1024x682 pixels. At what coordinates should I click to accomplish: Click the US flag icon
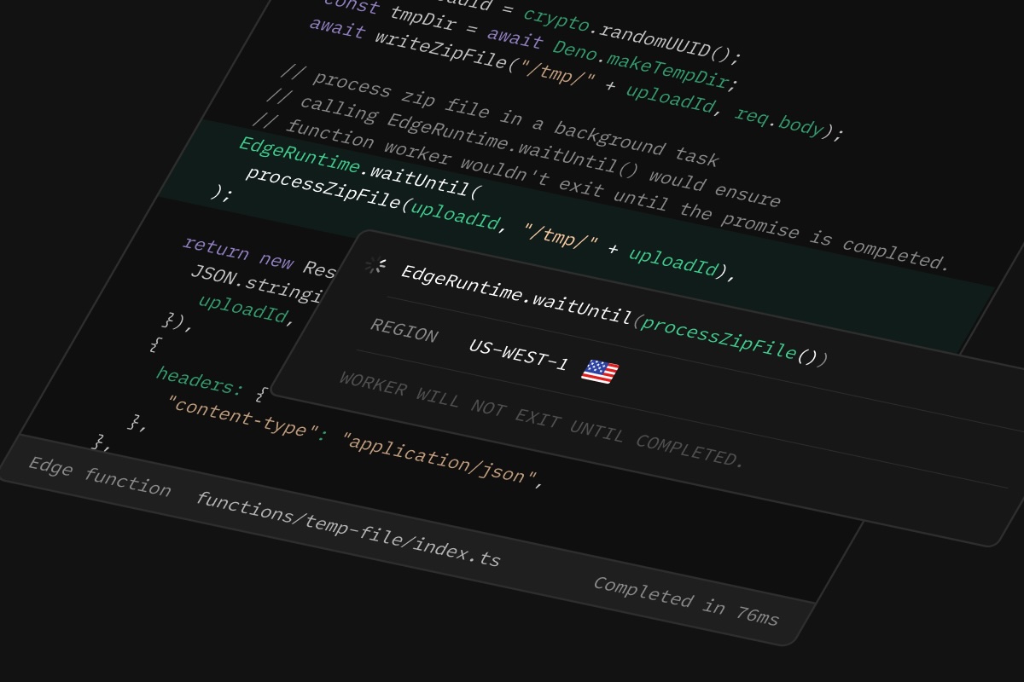point(600,371)
